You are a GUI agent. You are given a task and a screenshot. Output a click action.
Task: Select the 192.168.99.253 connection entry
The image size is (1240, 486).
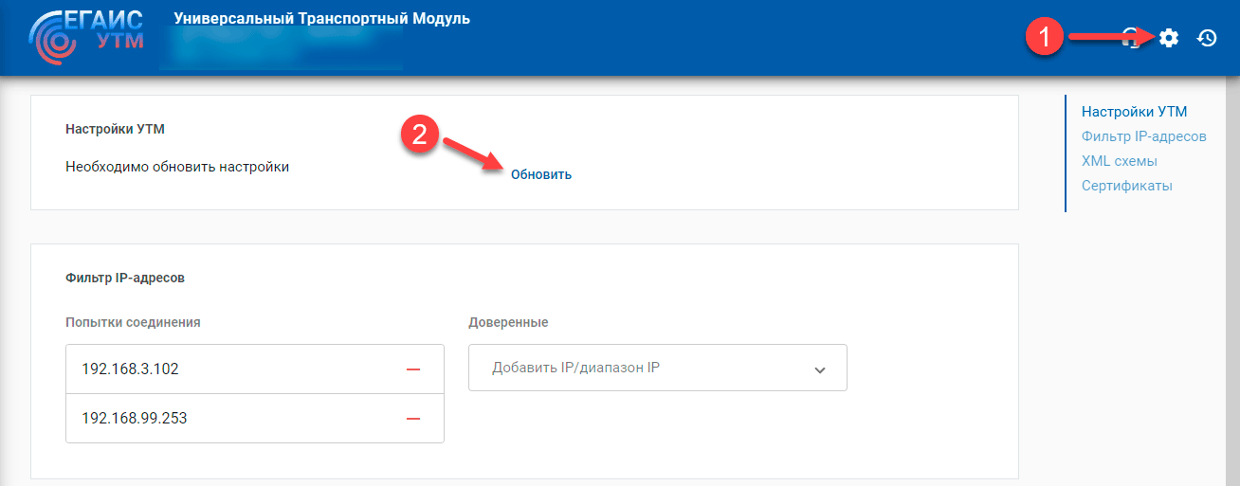pyautogui.click(x=135, y=419)
